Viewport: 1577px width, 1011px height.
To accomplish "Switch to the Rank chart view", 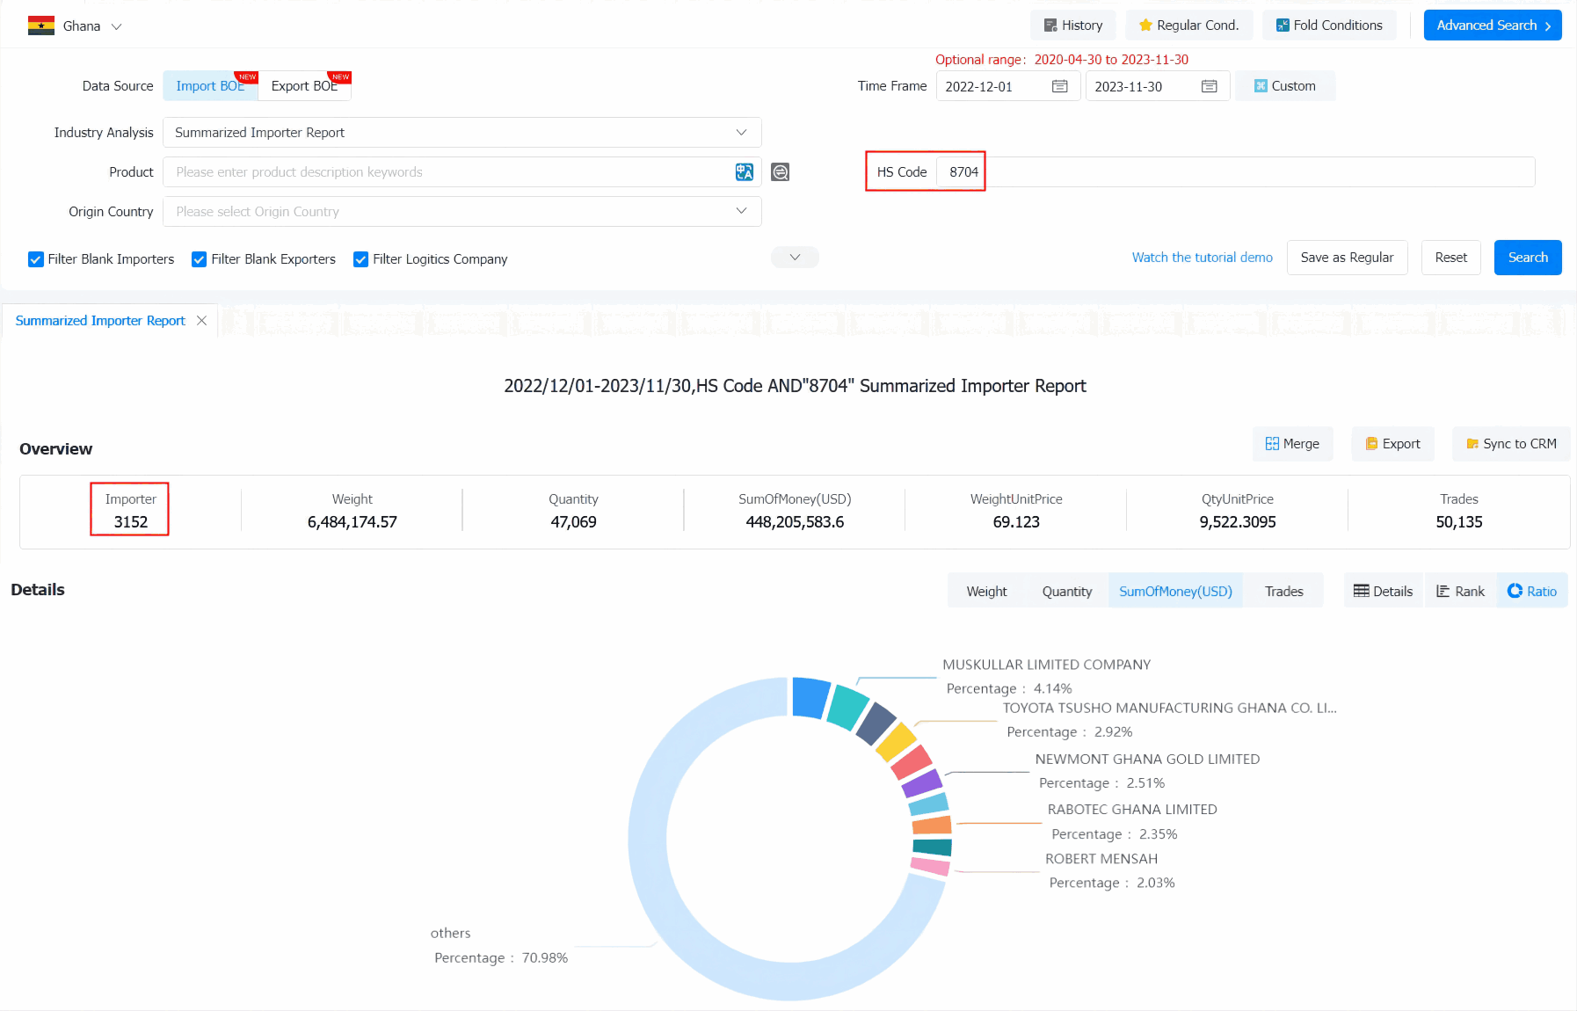I will [1460, 592].
